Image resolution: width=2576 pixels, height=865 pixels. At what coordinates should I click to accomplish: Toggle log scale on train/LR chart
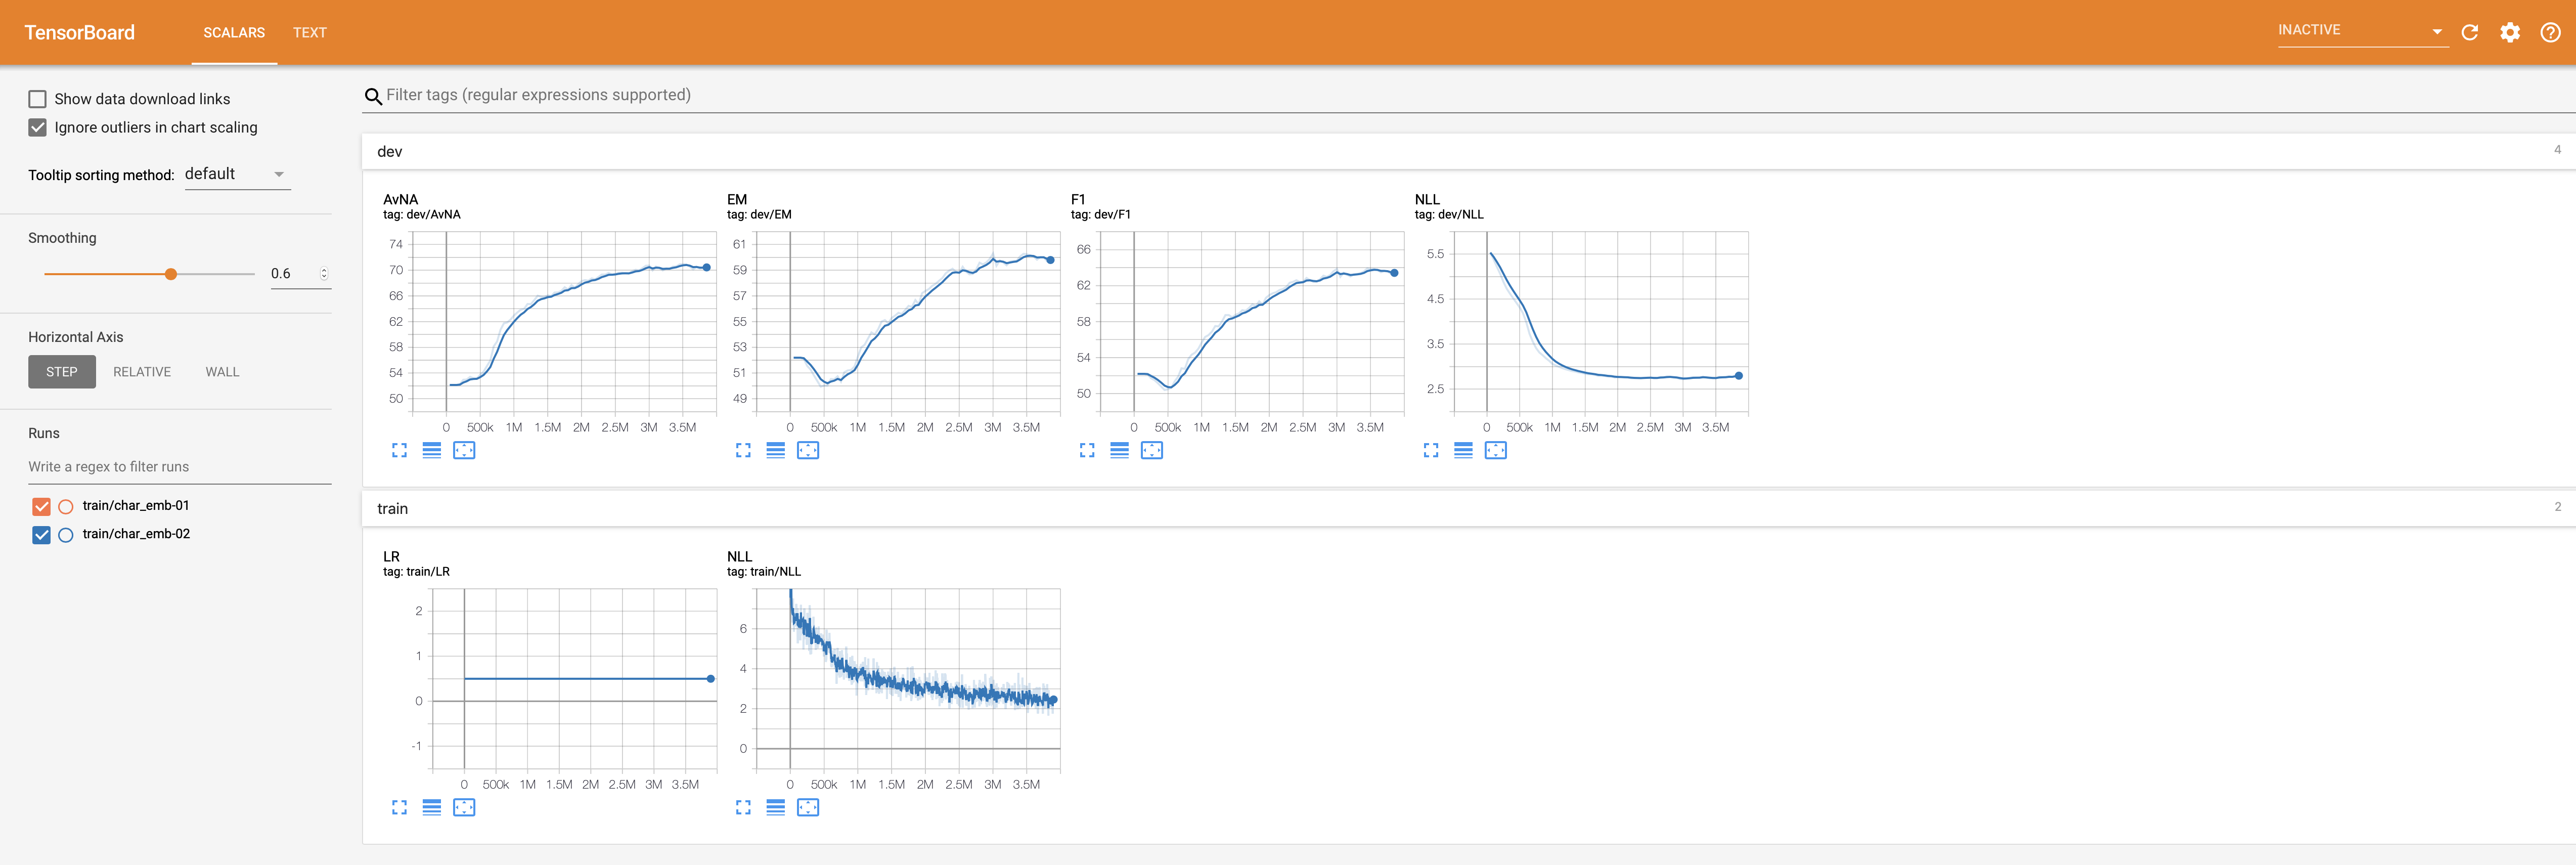tap(431, 808)
